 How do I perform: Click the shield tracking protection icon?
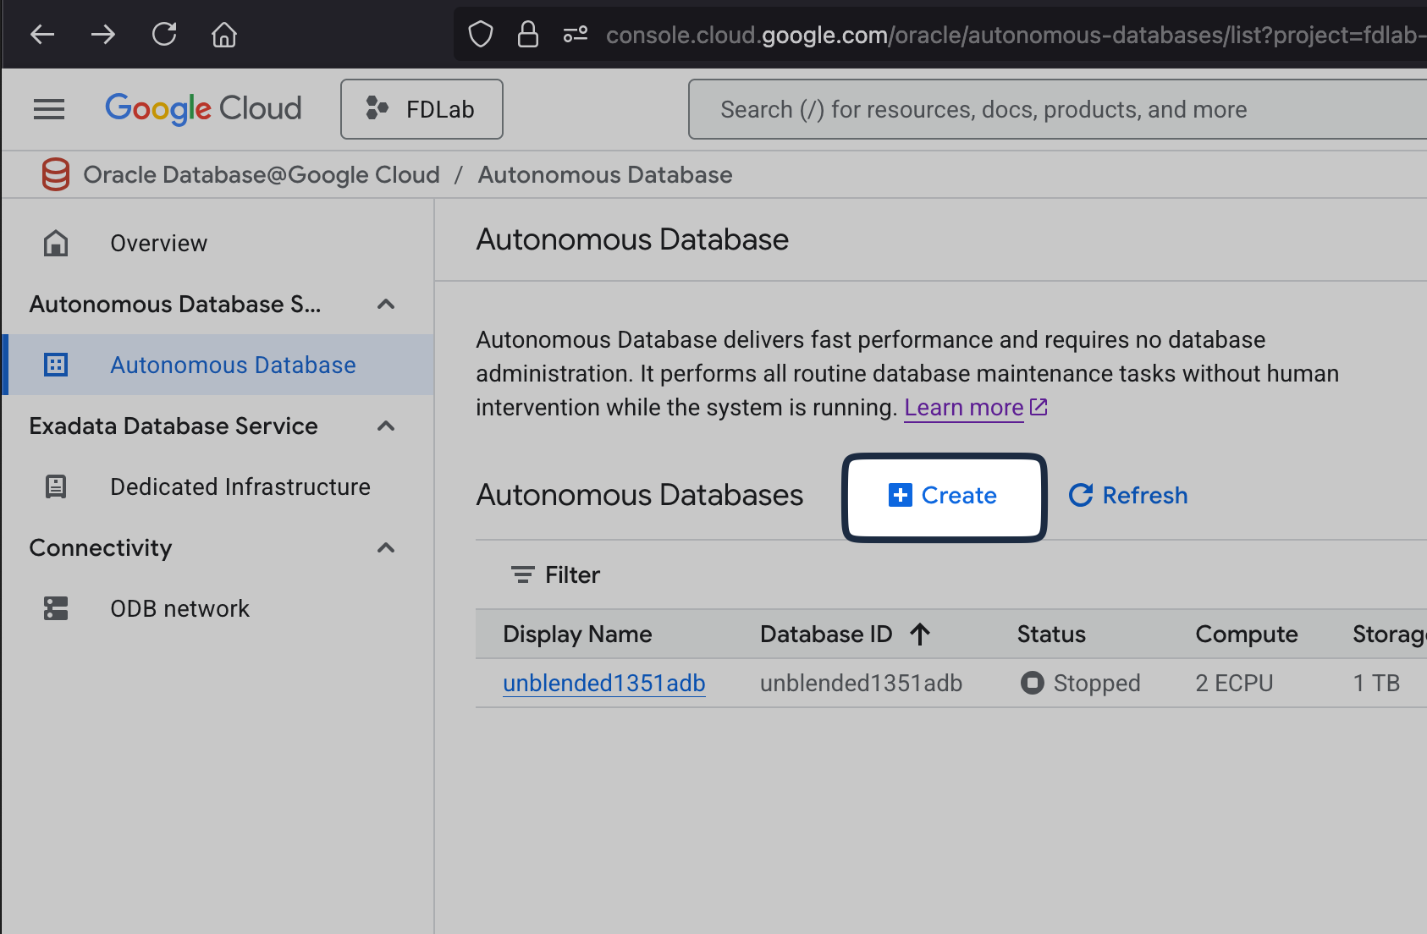[481, 35]
